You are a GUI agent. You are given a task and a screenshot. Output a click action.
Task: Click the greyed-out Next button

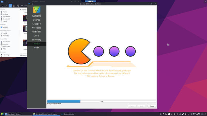141,106
